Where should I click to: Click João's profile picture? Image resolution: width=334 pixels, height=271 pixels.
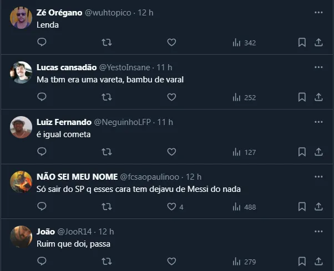[x=21, y=237]
